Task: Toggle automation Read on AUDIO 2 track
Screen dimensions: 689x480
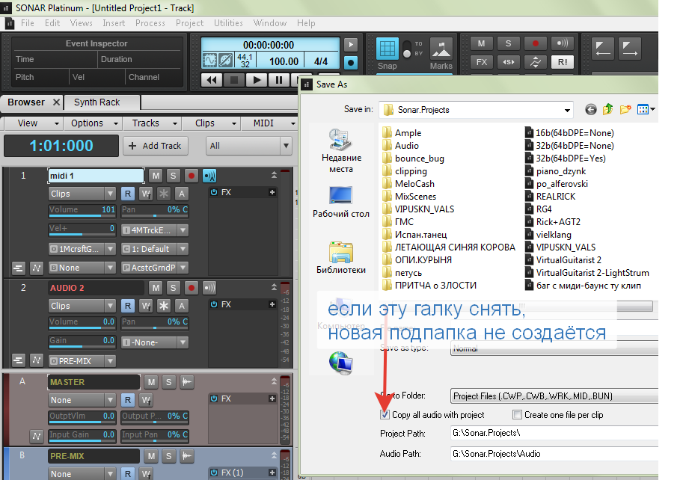Action: click(x=127, y=306)
